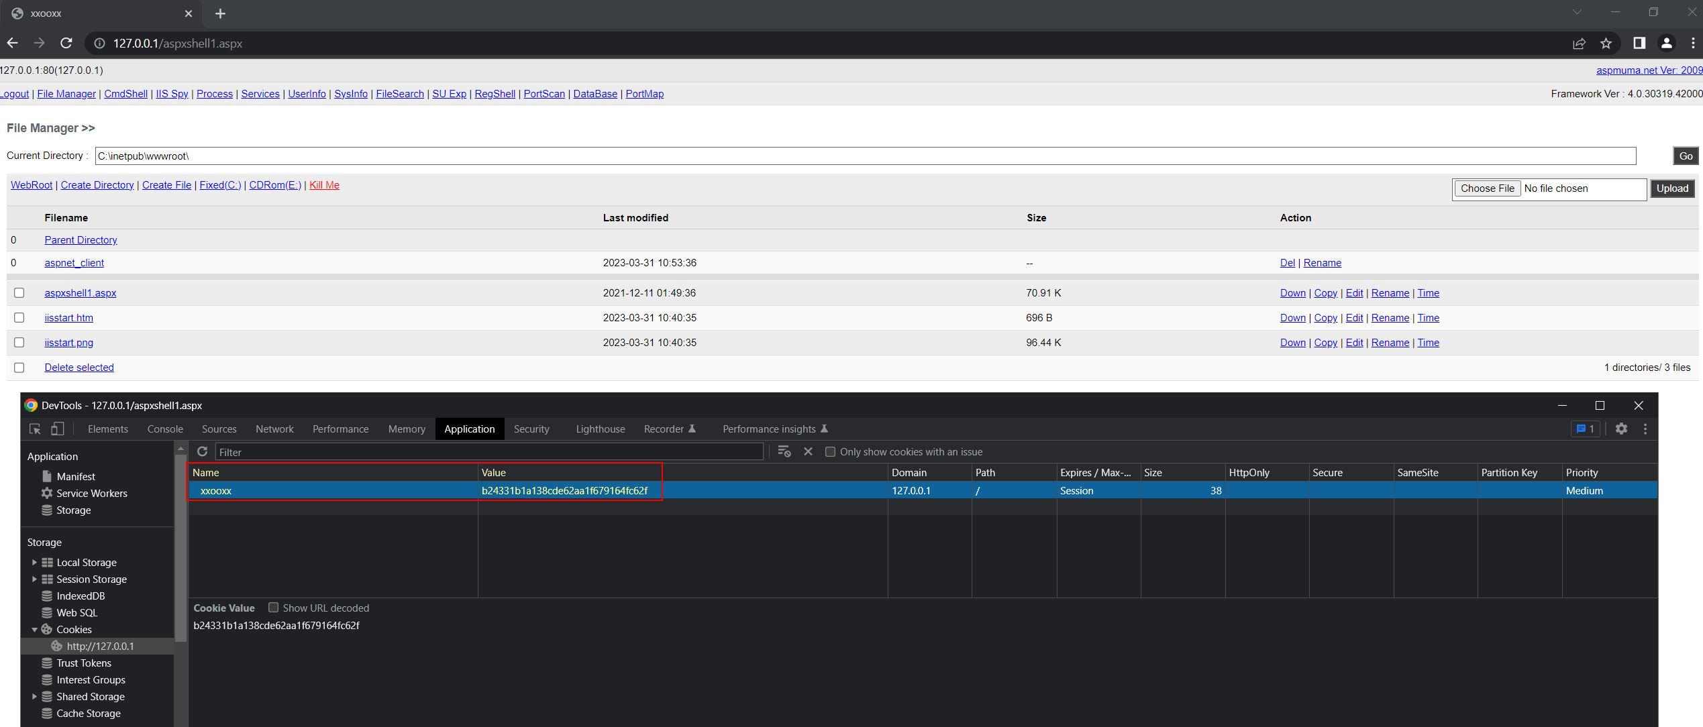Check the iisstart.png file checkbox
Image resolution: width=1703 pixels, height=727 pixels.
(19, 342)
